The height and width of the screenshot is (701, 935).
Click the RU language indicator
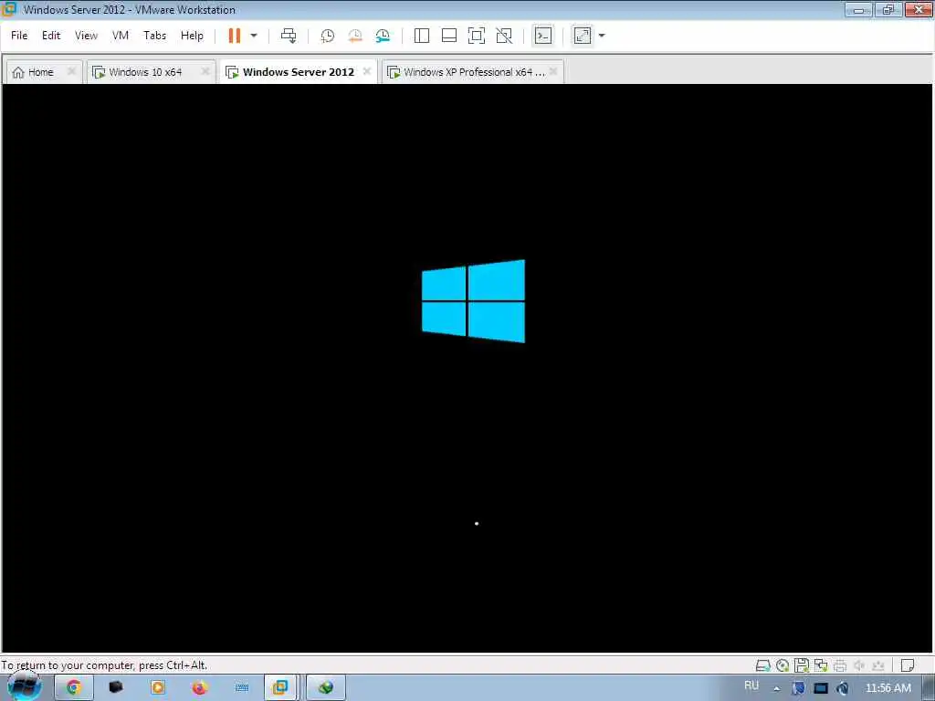(x=751, y=685)
